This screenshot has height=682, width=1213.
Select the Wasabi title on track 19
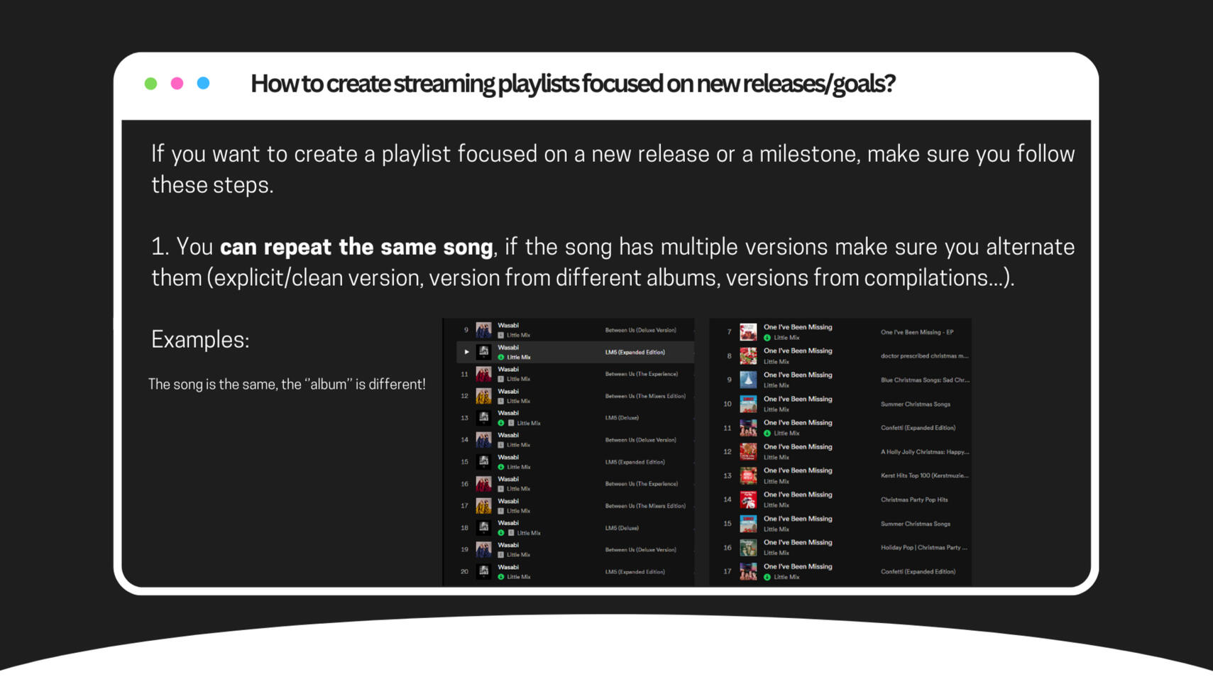point(508,545)
